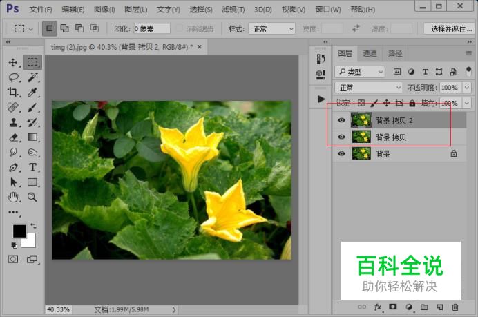The image size is (478, 317).
Task: Select the Move tool
Action: (13, 62)
